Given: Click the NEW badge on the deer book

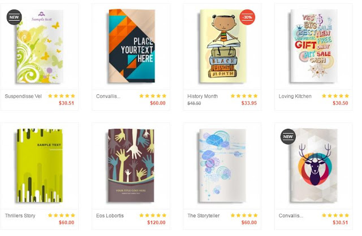Looking at the screenshot, I should [288, 137].
